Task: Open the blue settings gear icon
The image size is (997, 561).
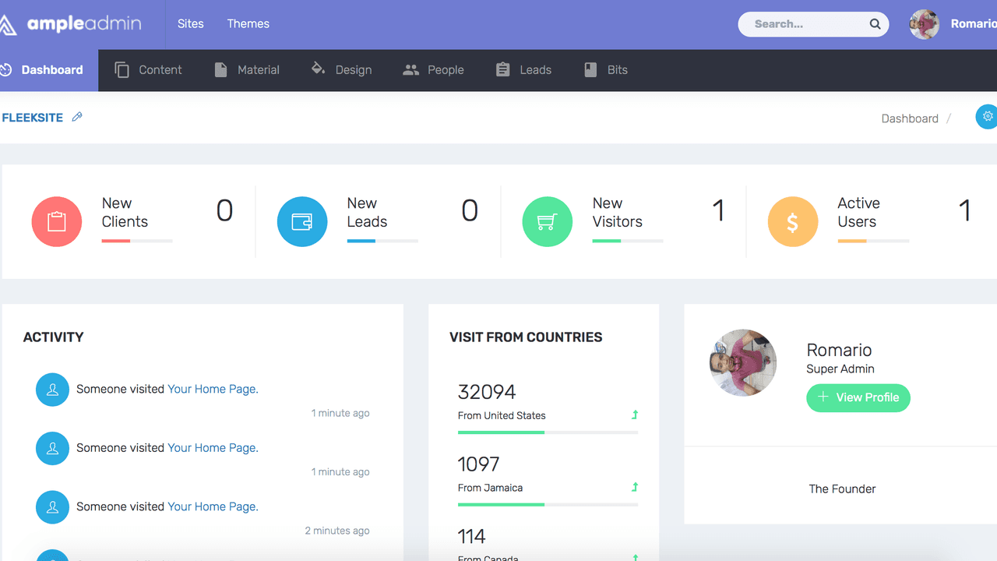Action: point(987,117)
